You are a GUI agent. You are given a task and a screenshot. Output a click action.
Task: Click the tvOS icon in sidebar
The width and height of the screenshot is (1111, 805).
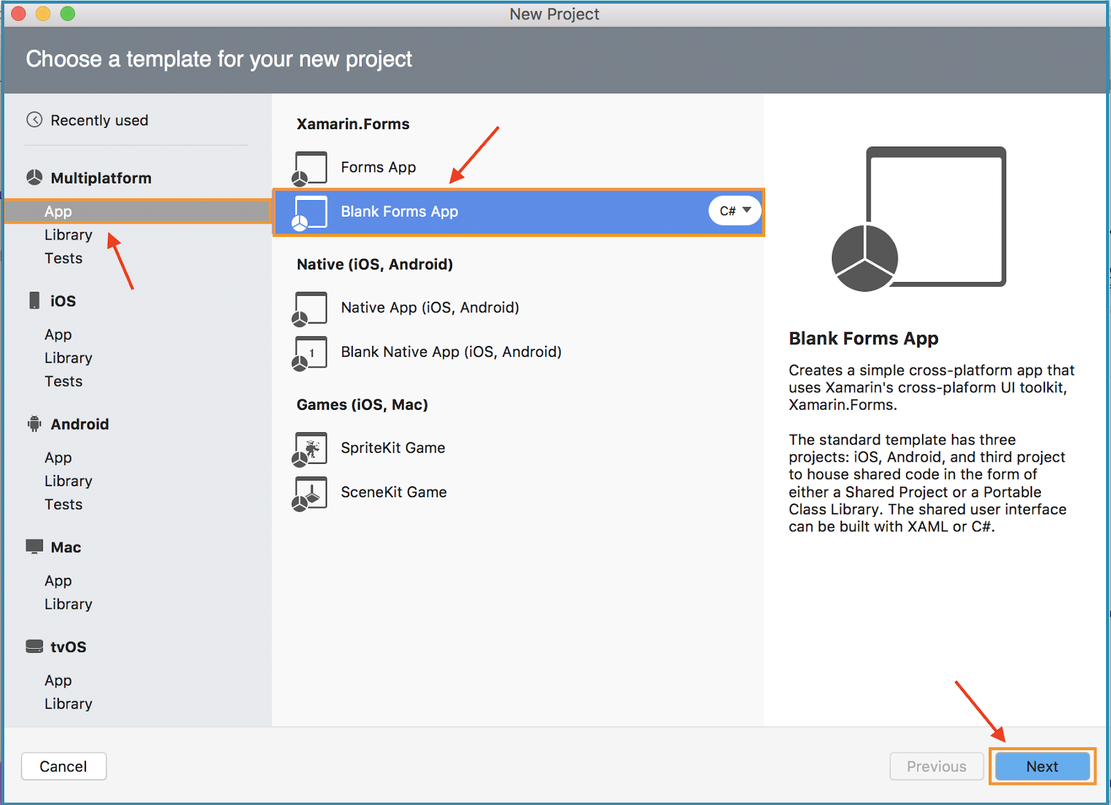click(33, 646)
